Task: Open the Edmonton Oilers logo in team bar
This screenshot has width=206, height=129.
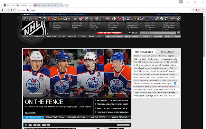Action: (x=87, y=19)
